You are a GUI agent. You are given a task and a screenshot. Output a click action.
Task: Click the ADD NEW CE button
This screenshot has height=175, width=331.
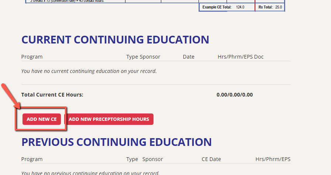click(x=42, y=119)
